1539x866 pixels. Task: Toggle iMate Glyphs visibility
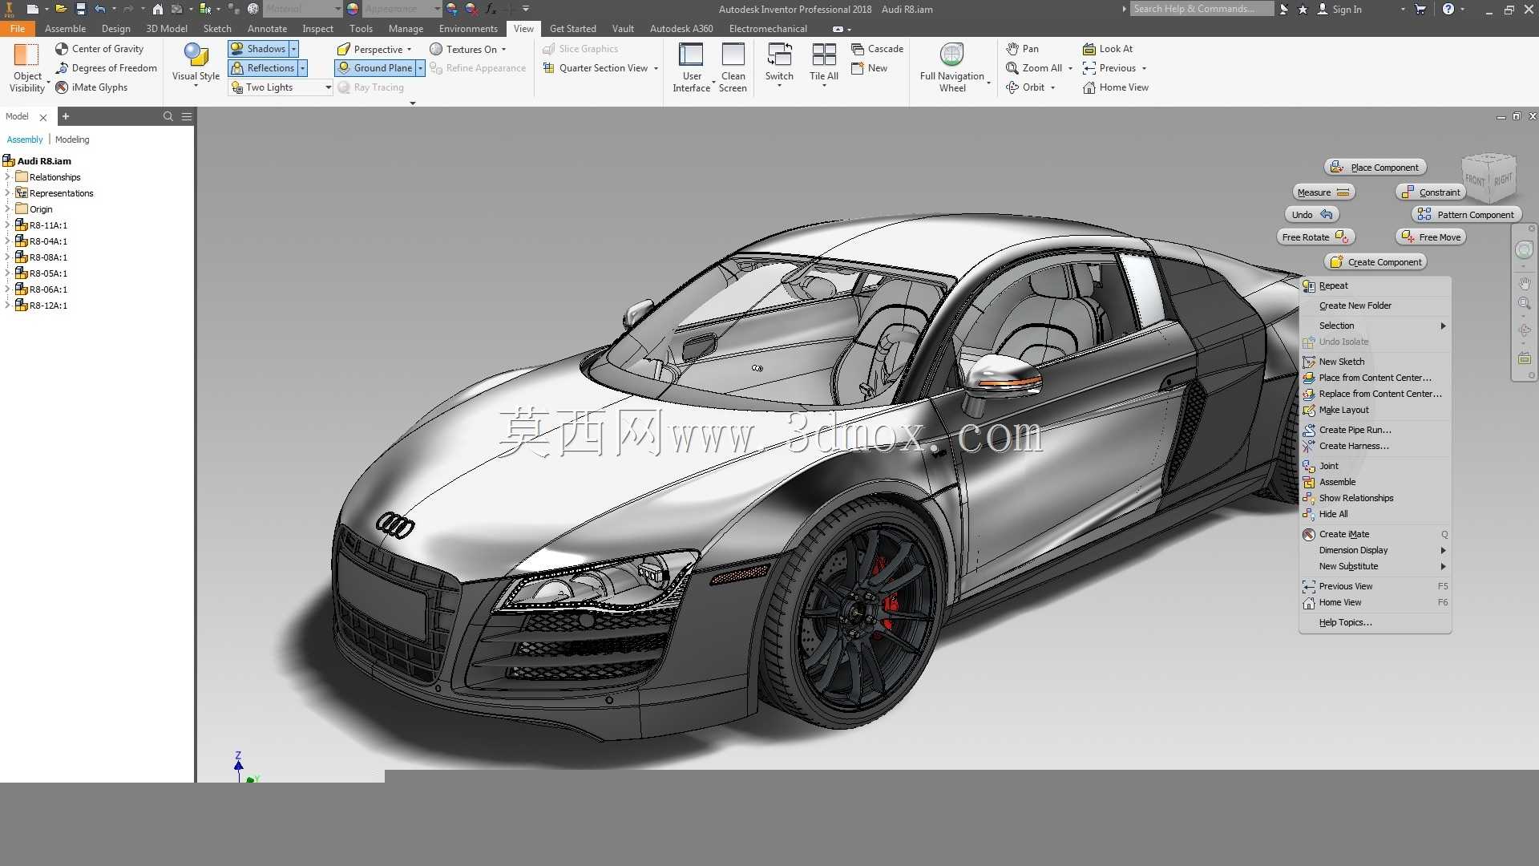coord(91,87)
